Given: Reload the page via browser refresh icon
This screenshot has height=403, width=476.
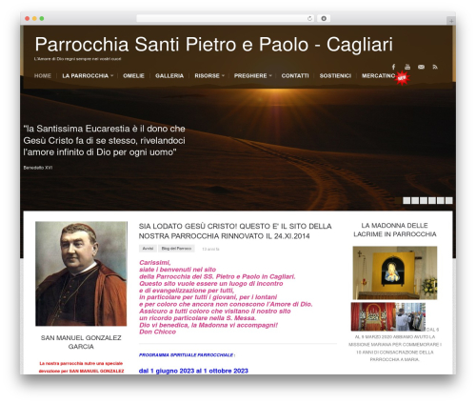Looking at the screenshot, I should click(x=309, y=18).
